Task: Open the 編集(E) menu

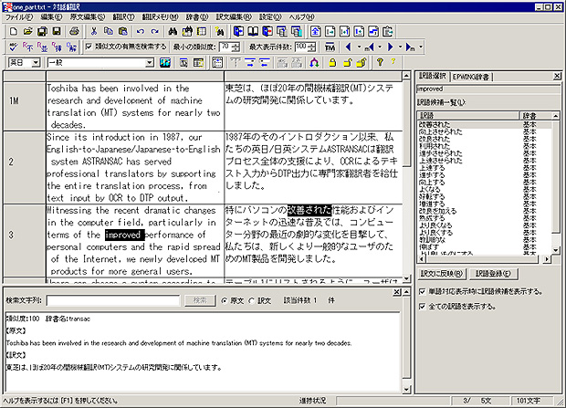Action: (x=51, y=17)
